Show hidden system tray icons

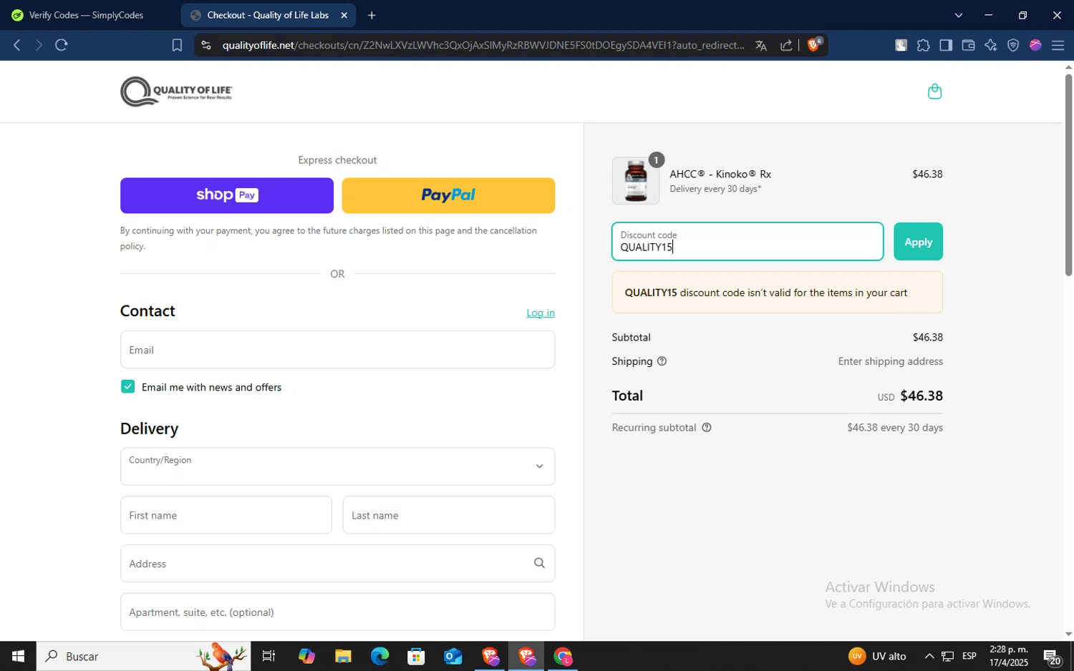pyautogui.click(x=929, y=656)
